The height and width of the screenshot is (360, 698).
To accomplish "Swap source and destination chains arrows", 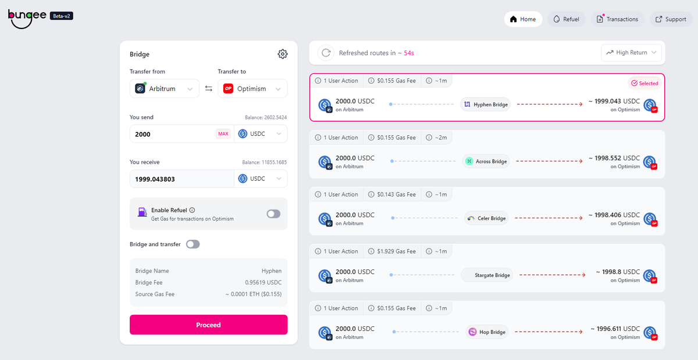I will tap(209, 89).
